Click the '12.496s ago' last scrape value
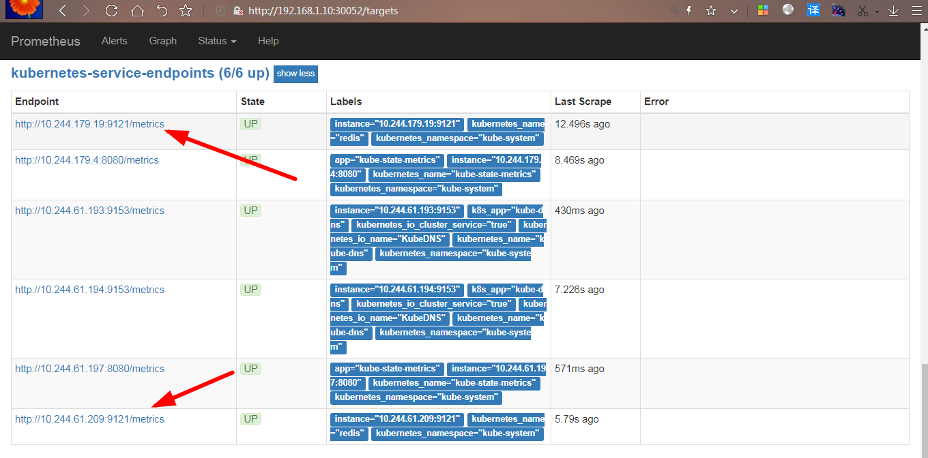This screenshot has width=928, height=458. pyautogui.click(x=583, y=124)
